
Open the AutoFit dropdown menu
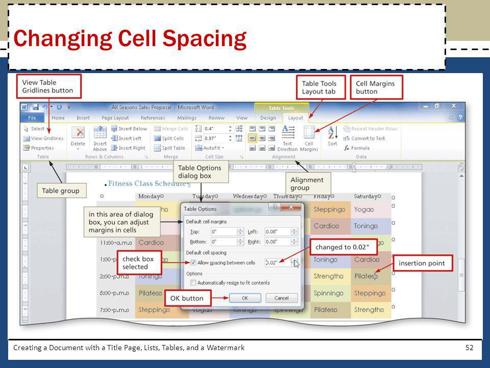click(210, 148)
